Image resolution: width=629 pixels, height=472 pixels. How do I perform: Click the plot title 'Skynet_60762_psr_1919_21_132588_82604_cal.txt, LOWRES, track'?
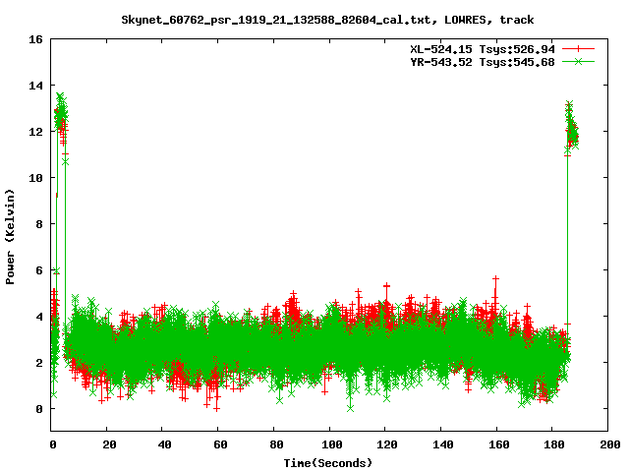point(327,20)
